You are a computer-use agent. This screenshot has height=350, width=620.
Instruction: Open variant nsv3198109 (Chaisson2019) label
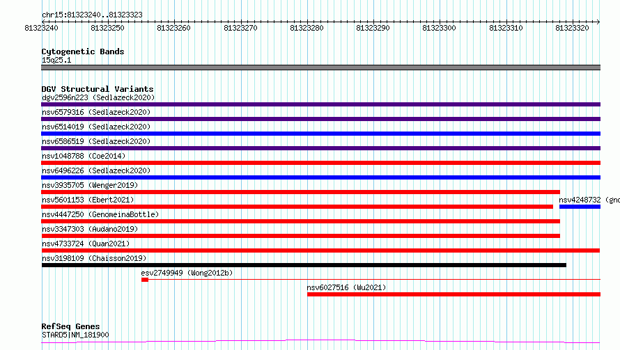pos(94,258)
